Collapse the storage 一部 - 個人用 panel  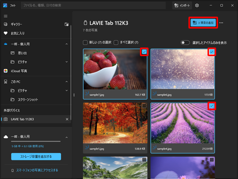pyautogui.click(x=67, y=137)
